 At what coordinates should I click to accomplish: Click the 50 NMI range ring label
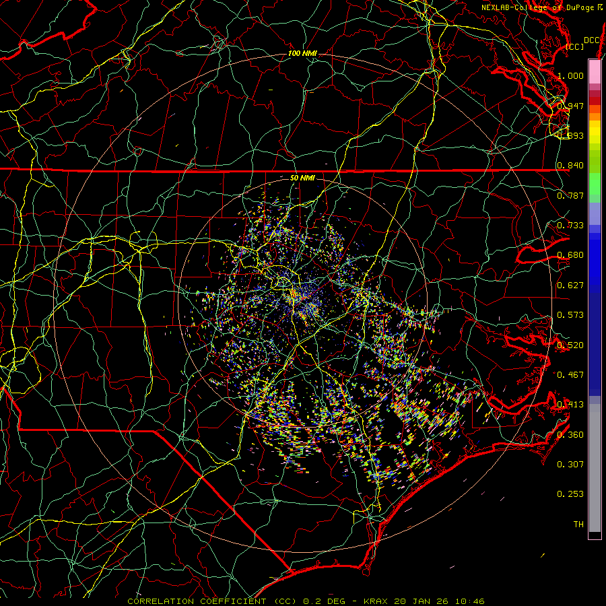click(x=302, y=178)
